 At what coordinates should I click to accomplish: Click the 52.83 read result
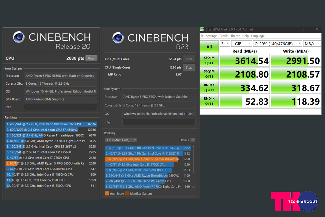245,101
